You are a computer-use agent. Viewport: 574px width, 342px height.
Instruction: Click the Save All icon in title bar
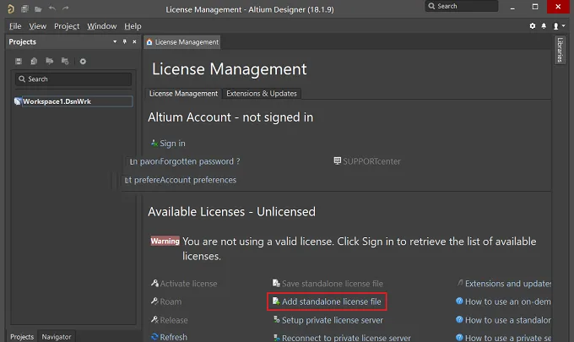coord(24,8)
